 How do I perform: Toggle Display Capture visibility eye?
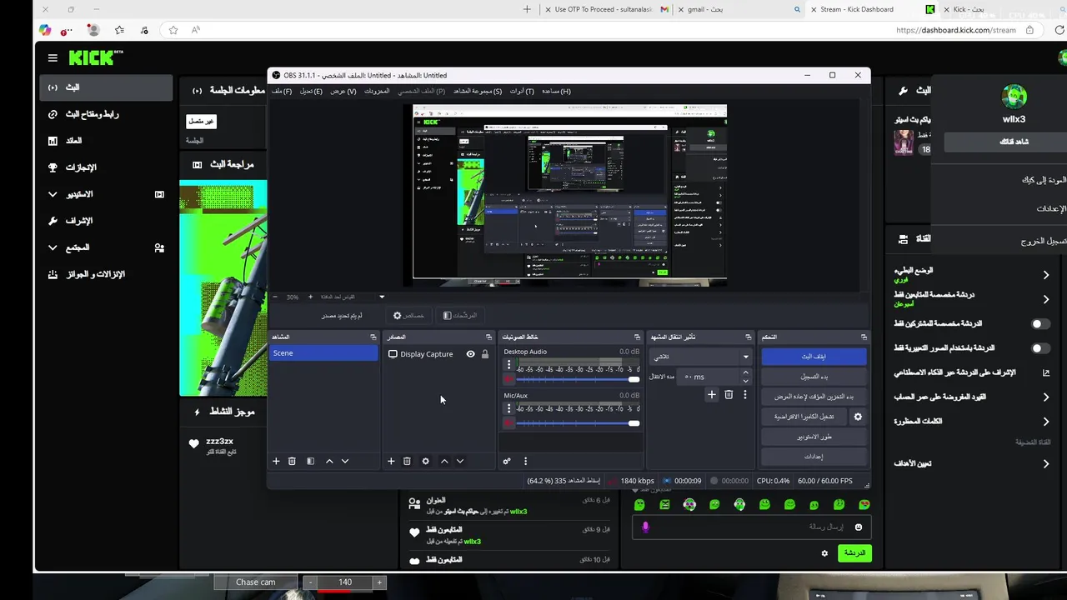tap(470, 354)
